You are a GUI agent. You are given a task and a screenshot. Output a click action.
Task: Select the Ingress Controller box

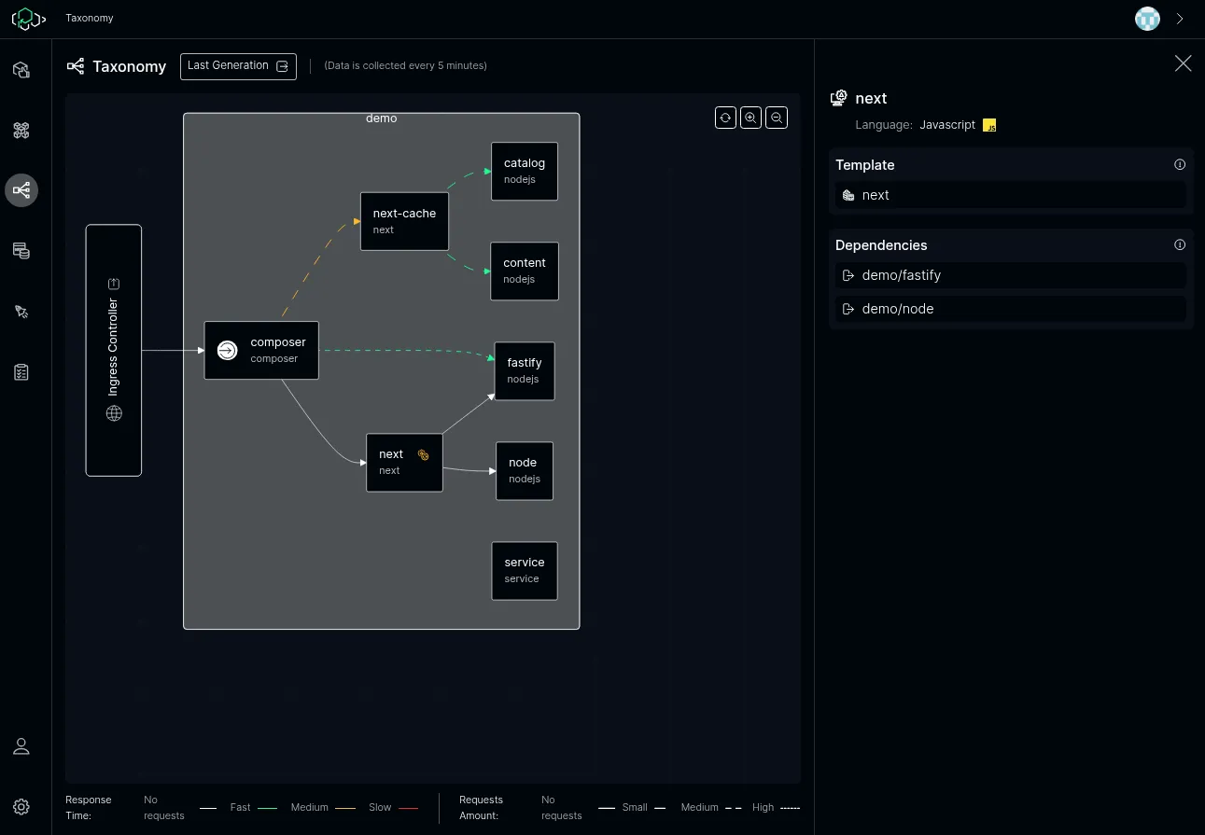tap(114, 350)
